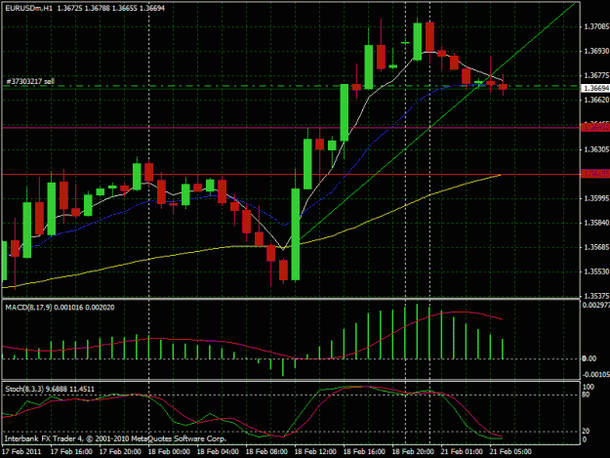
Task: Click Stochastic scale level 80
Action: tap(587, 395)
